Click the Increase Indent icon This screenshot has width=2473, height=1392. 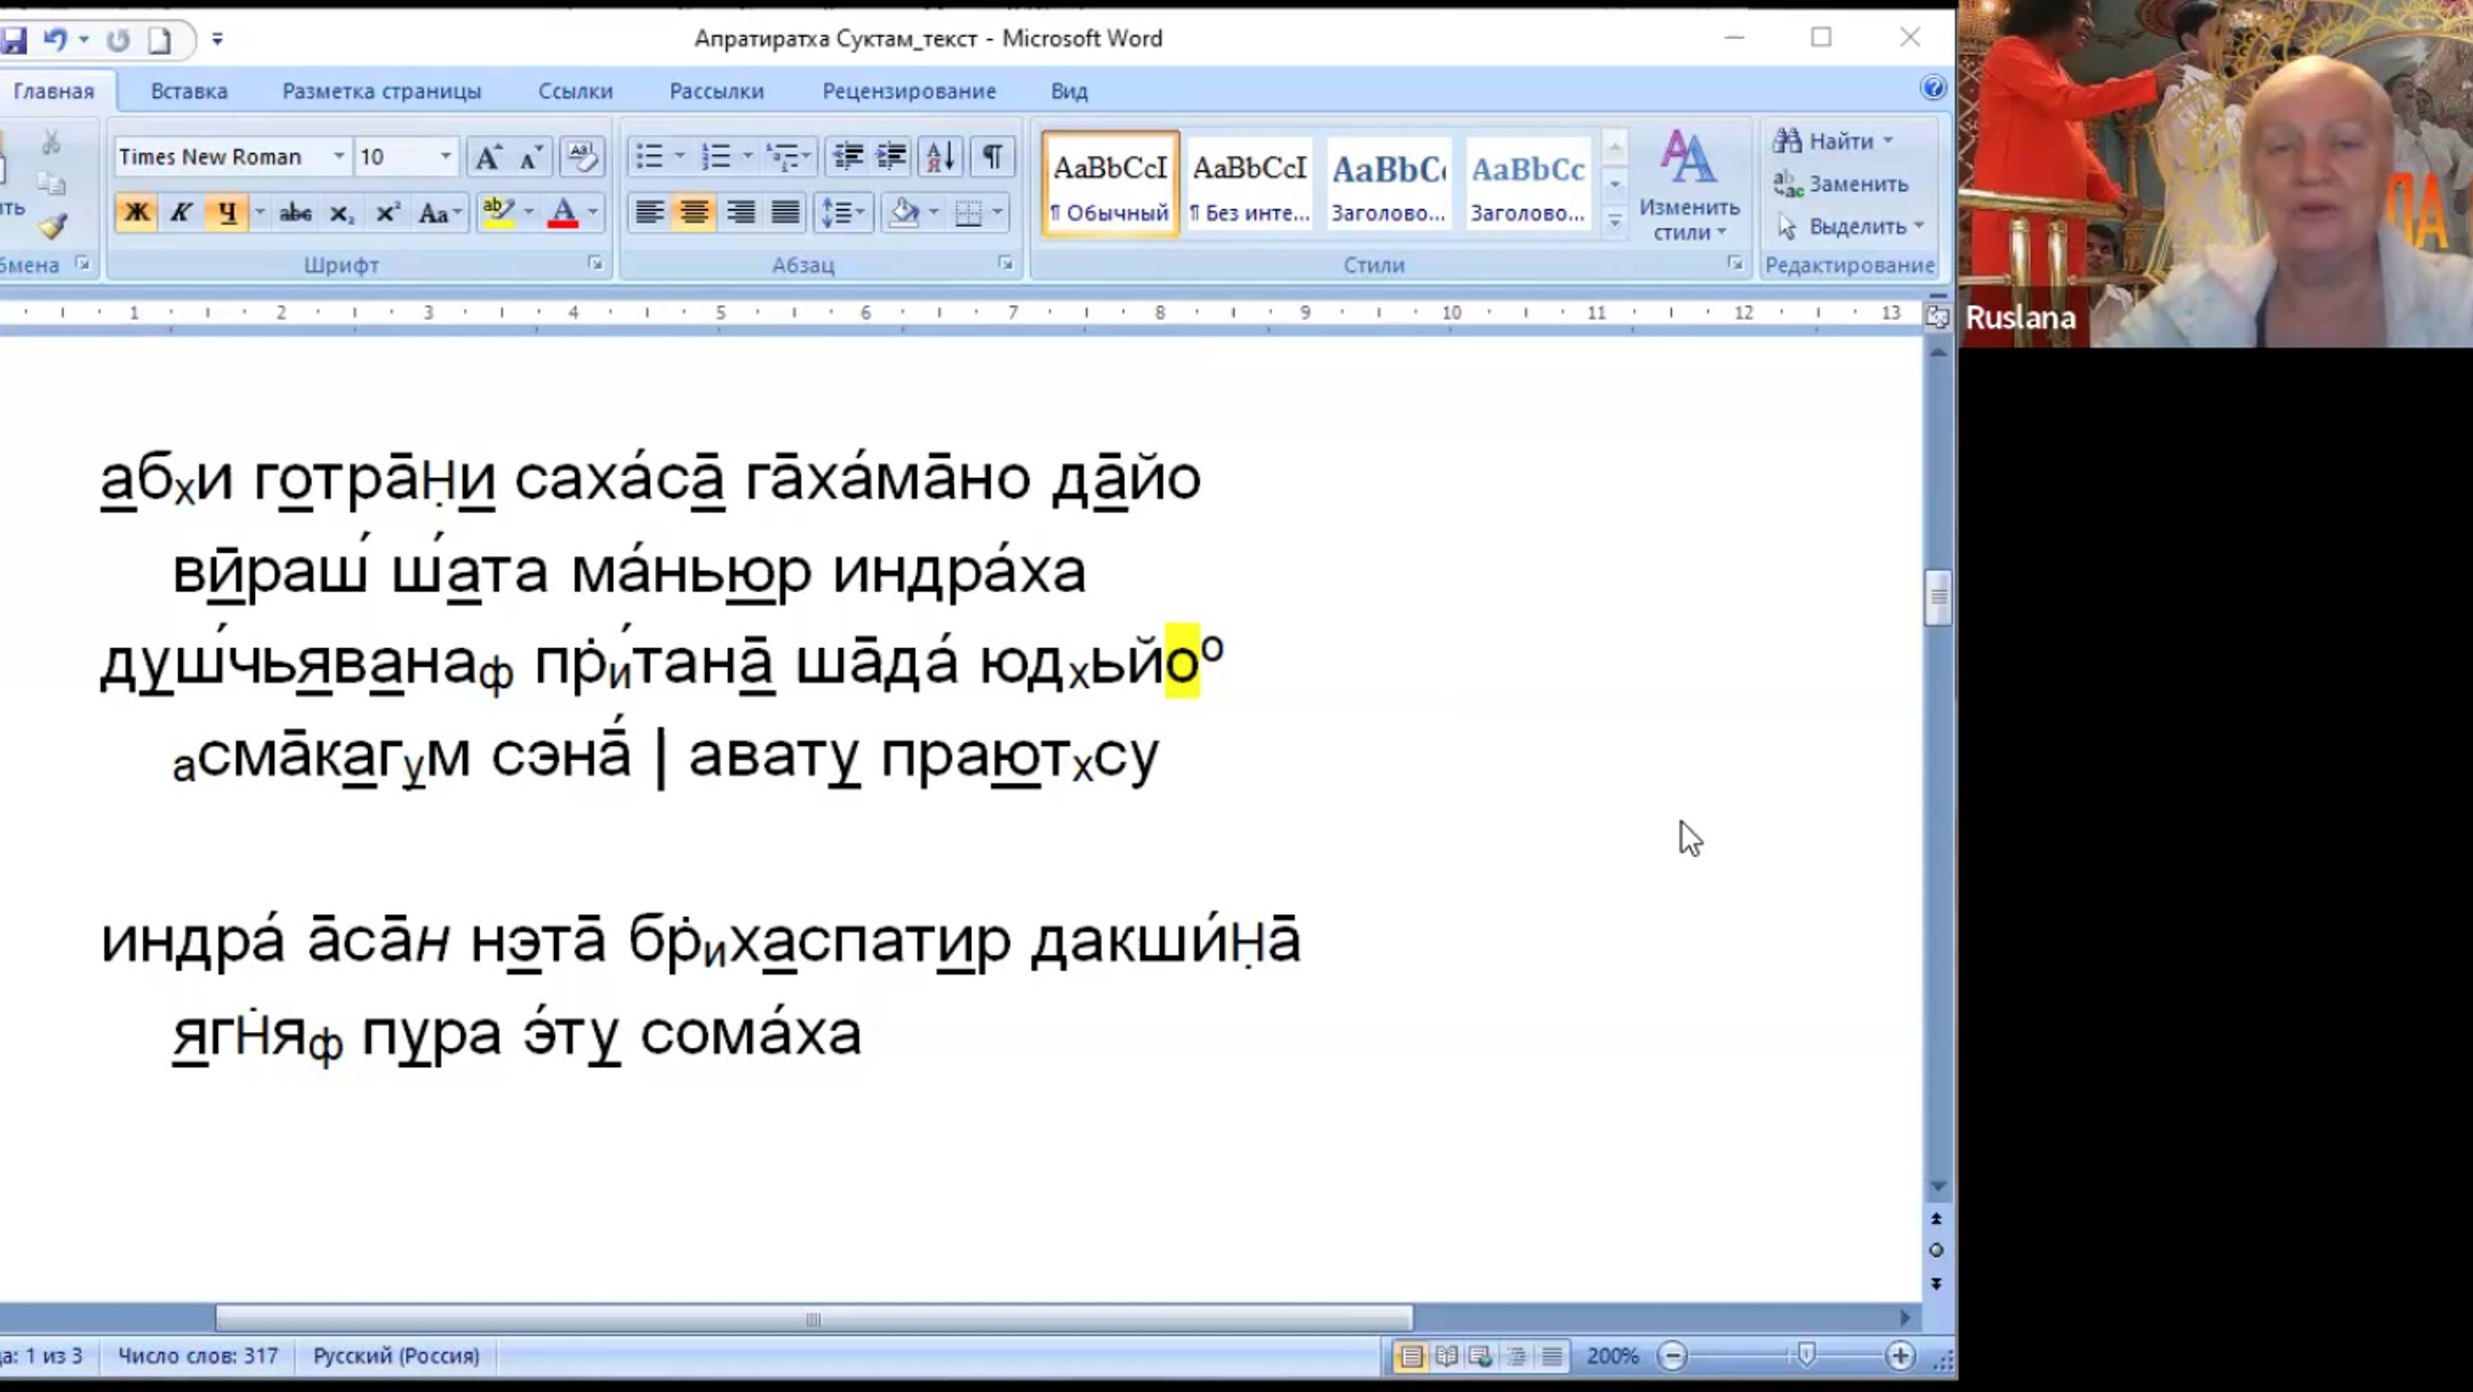point(892,157)
